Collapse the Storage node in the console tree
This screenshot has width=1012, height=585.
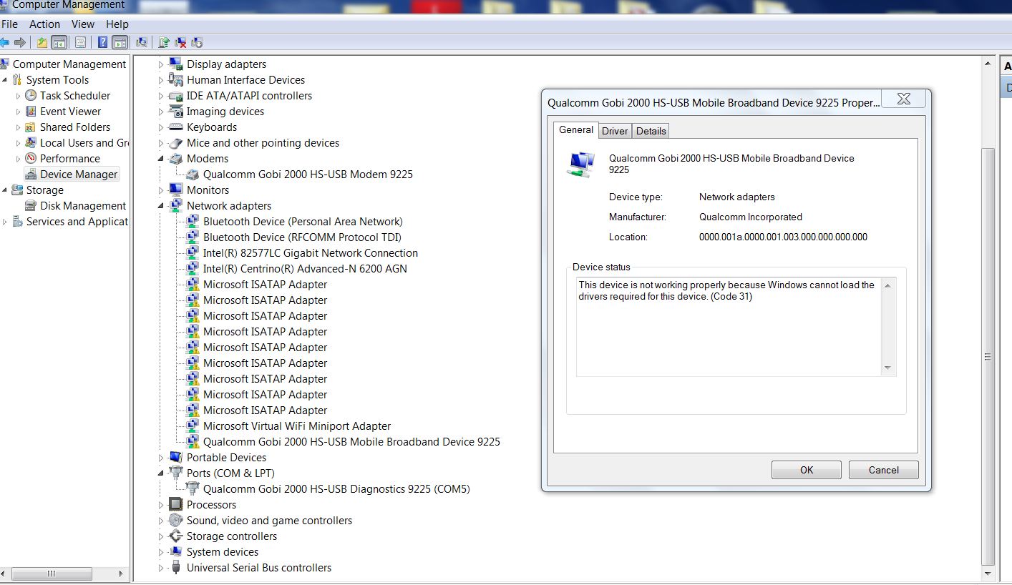(5, 190)
